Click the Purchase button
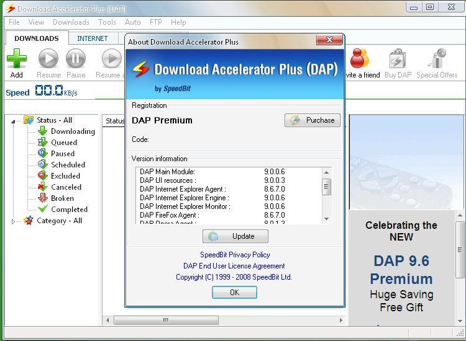This screenshot has width=466, height=341. [313, 120]
